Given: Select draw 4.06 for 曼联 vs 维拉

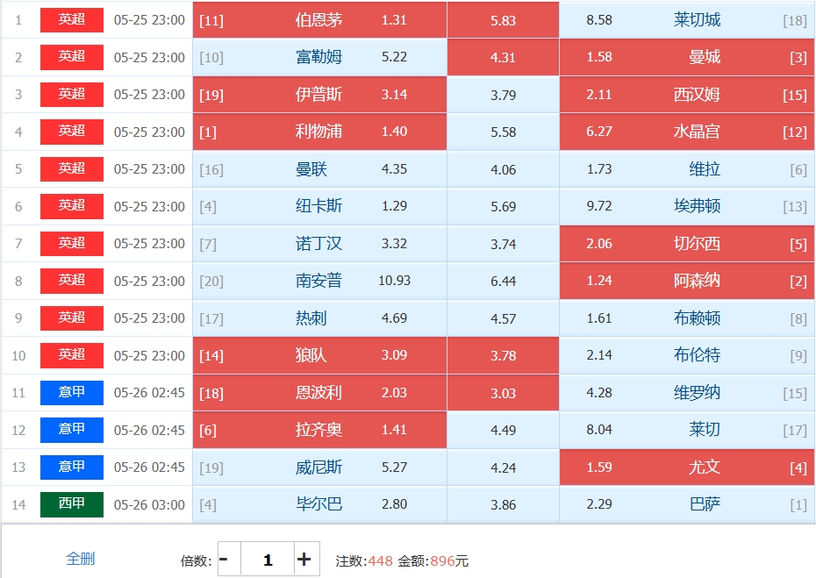Looking at the screenshot, I should [x=503, y=169].
